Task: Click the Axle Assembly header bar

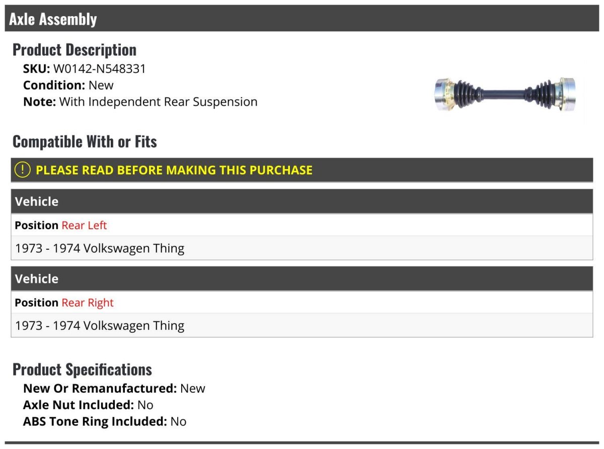Action: coord(302,19)
